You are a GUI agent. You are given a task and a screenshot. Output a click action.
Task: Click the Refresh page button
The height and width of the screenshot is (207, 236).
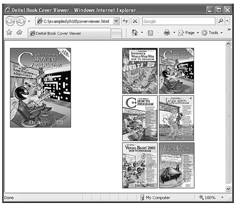pyautogui.click(x=125, y=21)
